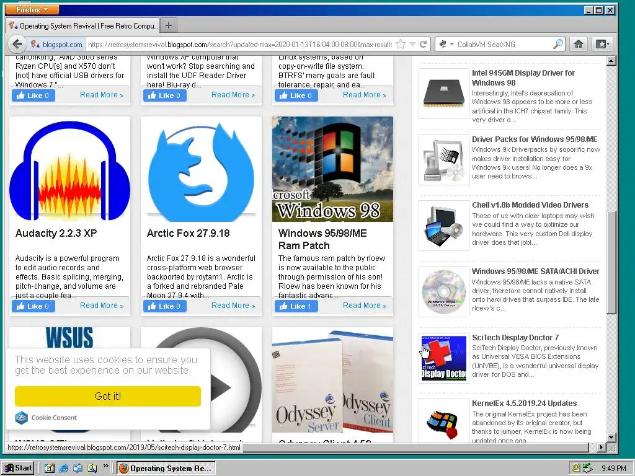Click the 9:49 PM clock
The height and width of the screenshot is (476, 635).
point(613,469)
